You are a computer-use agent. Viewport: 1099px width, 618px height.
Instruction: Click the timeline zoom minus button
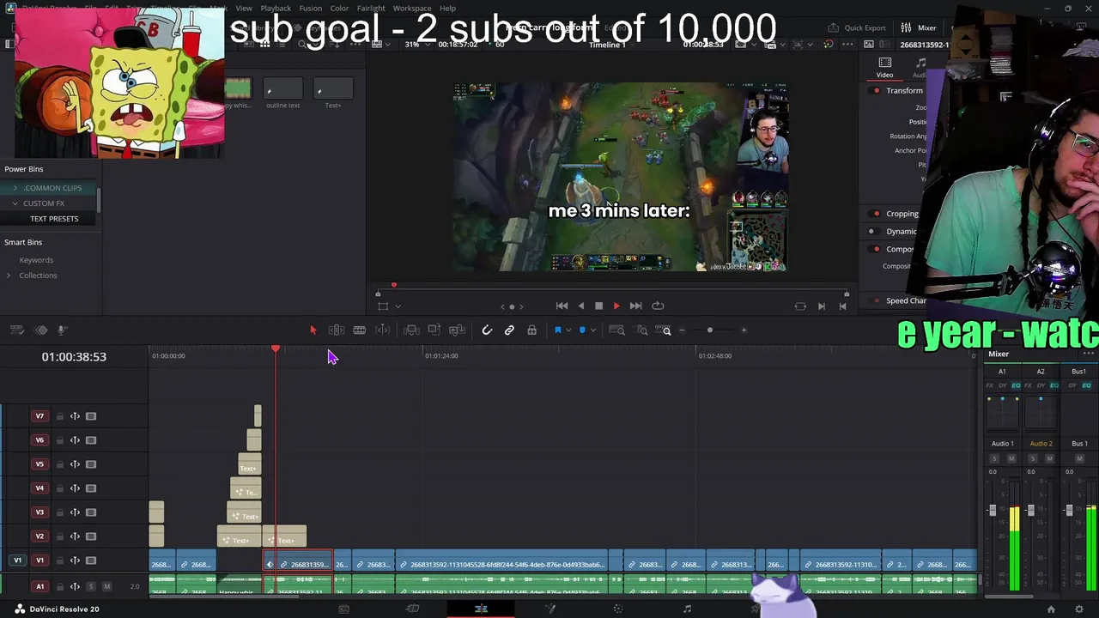683,330
